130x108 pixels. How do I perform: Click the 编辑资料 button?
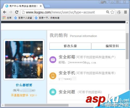pyautogui.click(x=108, y=46)
